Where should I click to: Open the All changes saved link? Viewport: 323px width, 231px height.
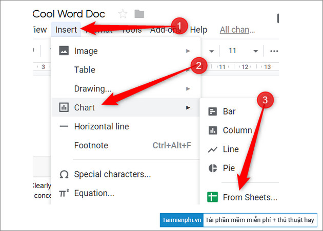(237, 30)
